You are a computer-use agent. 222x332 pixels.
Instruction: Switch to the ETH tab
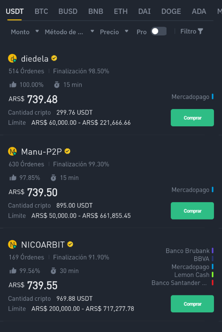121,11
